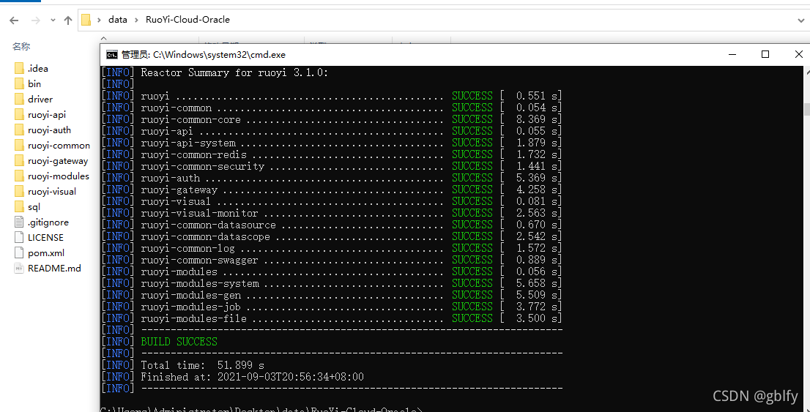Click the cmd.exe window title text
The width and height of the screenshot is (810, 412).
pyautogui.click(x=204, y=55)
